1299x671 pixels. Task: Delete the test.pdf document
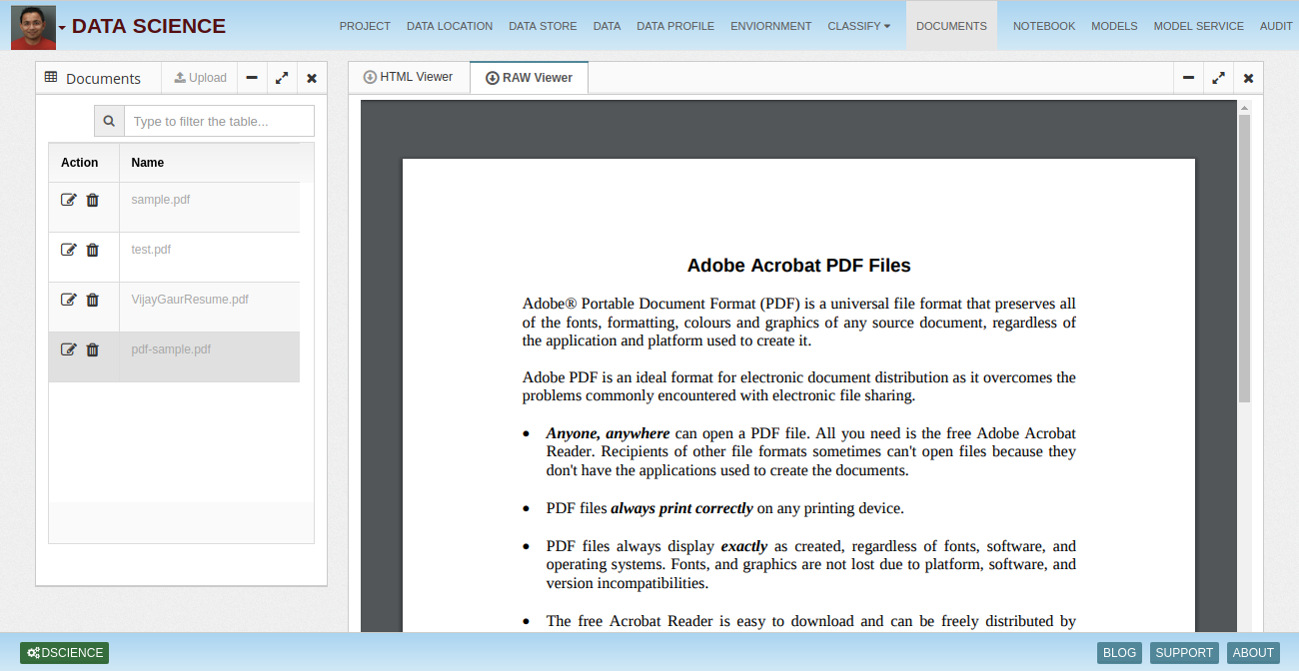(93, 250)
